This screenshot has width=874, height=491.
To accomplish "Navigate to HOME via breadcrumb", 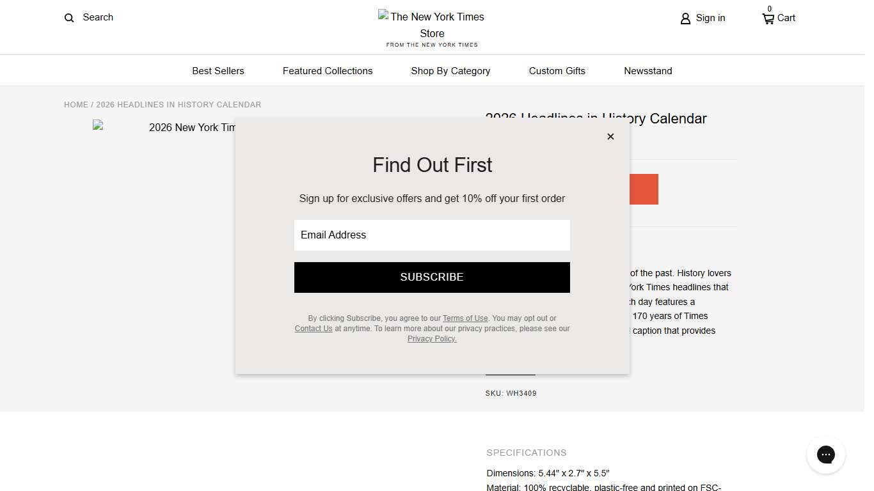I will pos(76,104).
